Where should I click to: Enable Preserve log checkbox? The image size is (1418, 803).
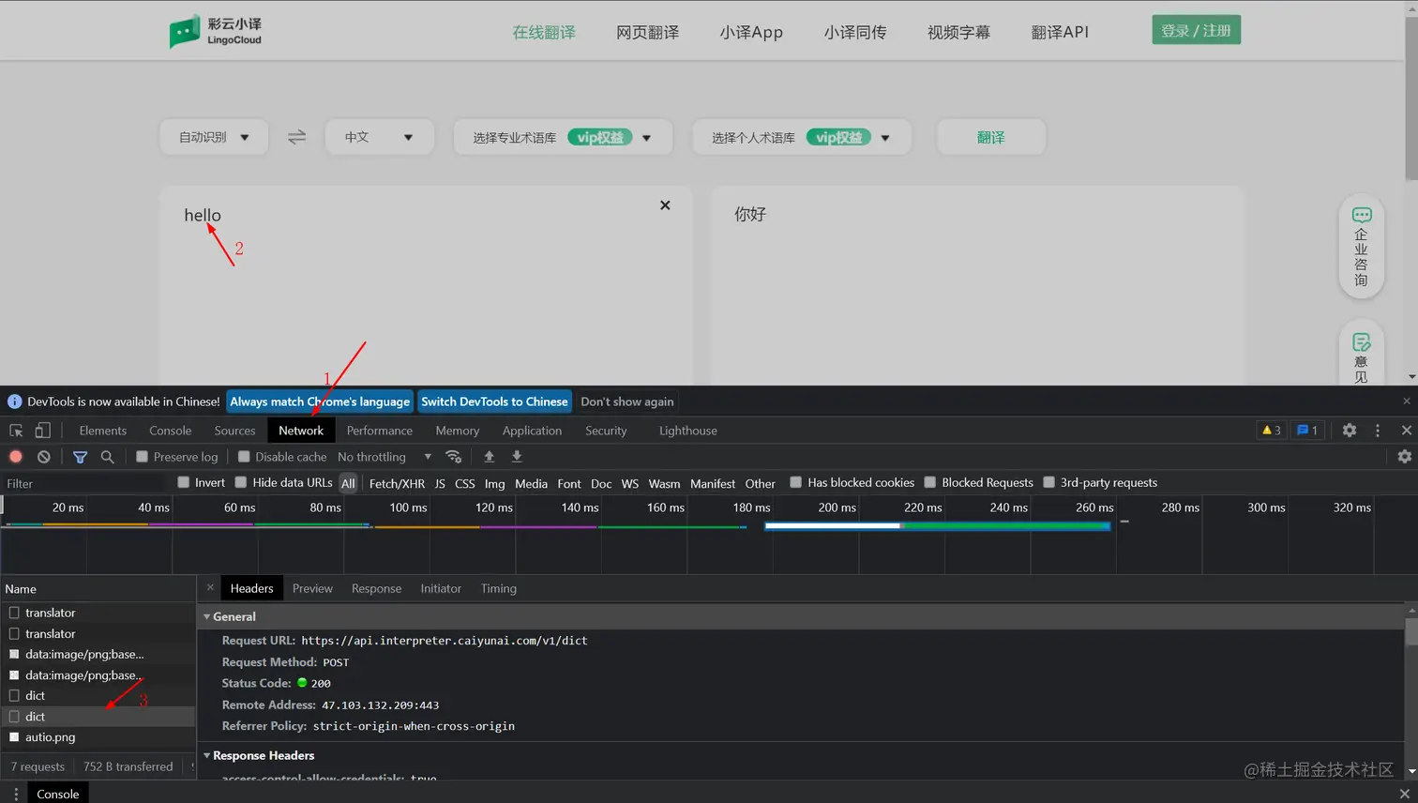(x=143, y=457)
